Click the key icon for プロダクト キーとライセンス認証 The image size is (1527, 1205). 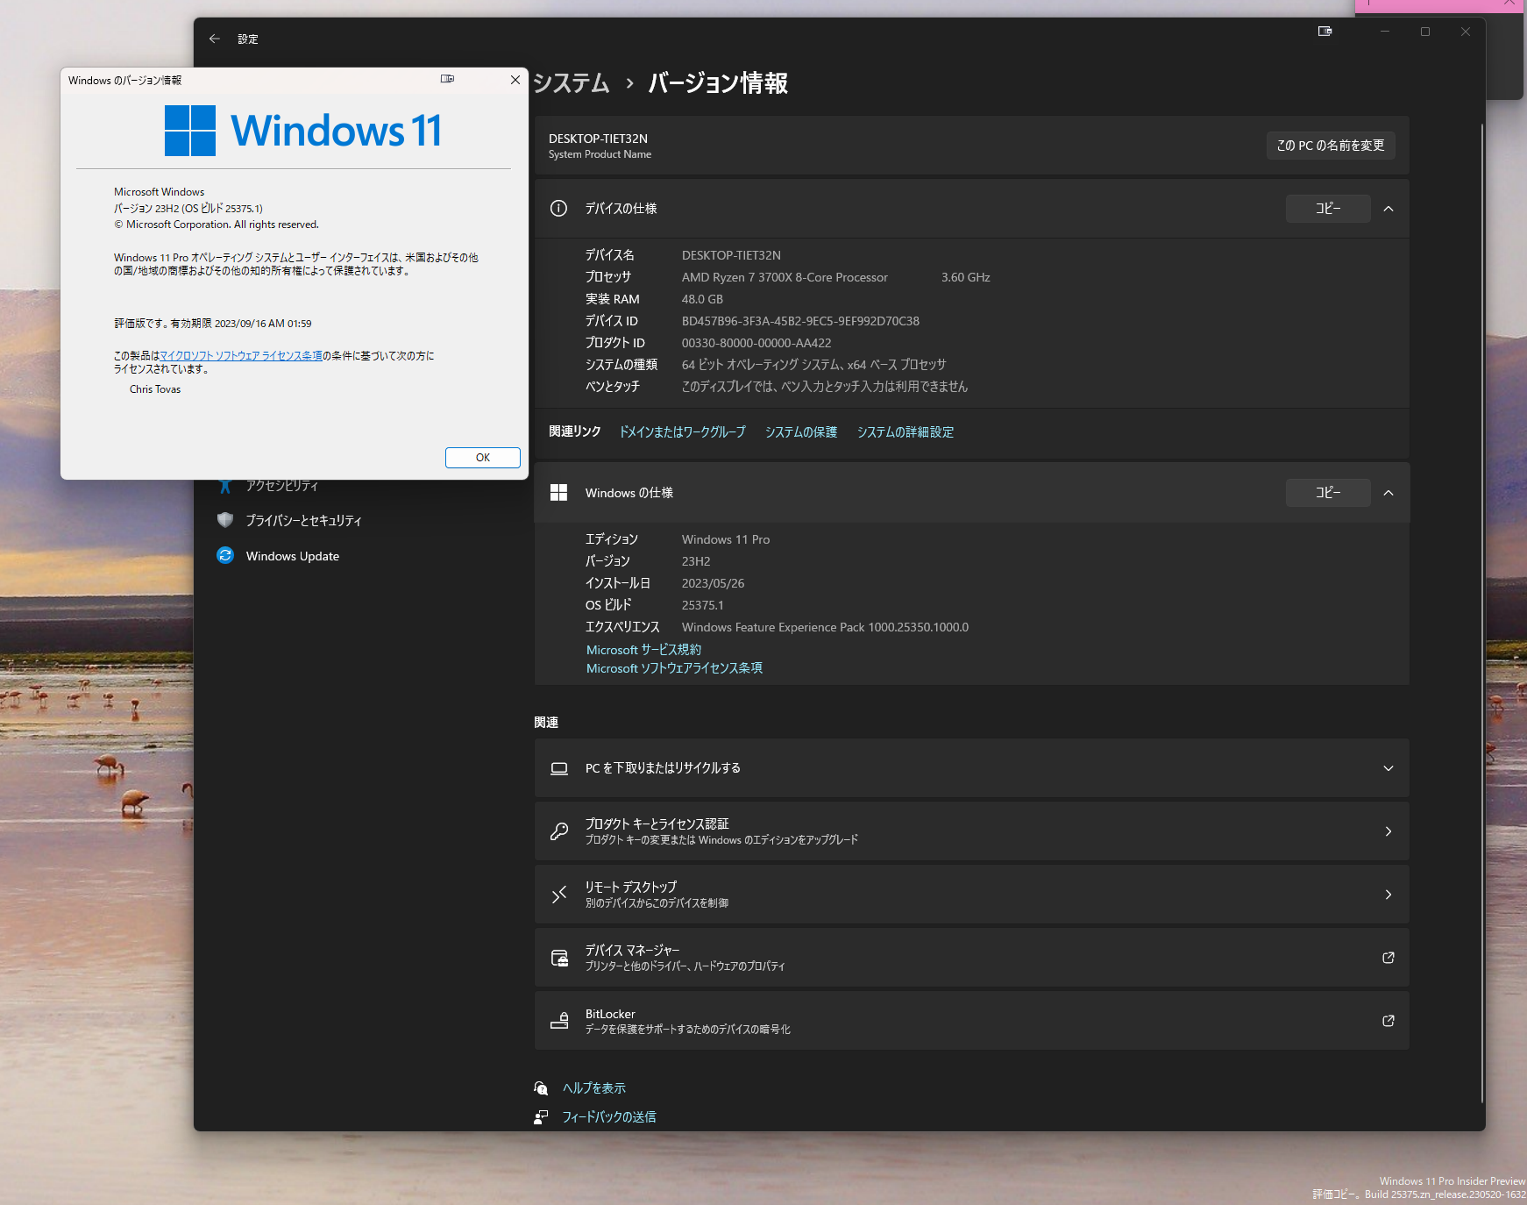(558, 831)
